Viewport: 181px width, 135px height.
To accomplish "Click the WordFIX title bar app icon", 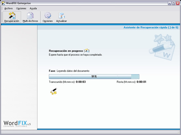I will pos(3,3).
